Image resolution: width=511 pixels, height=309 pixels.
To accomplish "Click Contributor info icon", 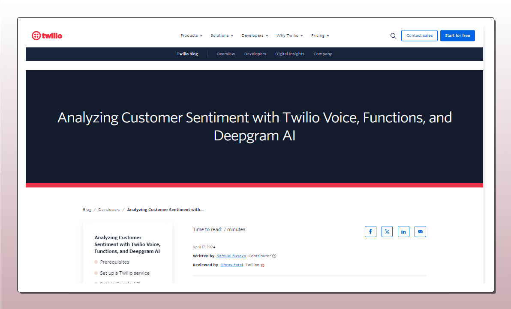I will click(x=274, y=256).
